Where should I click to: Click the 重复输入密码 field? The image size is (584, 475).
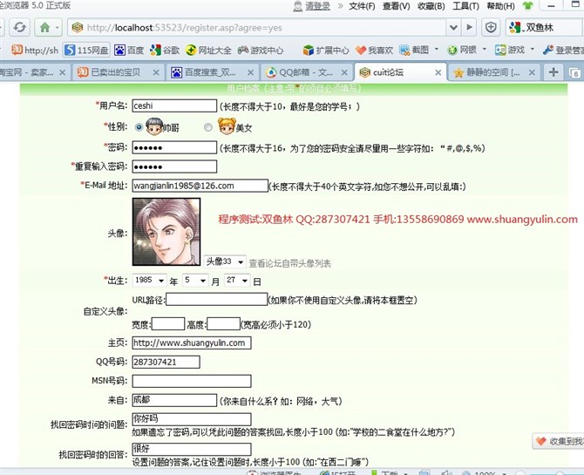tap(174, 166)
